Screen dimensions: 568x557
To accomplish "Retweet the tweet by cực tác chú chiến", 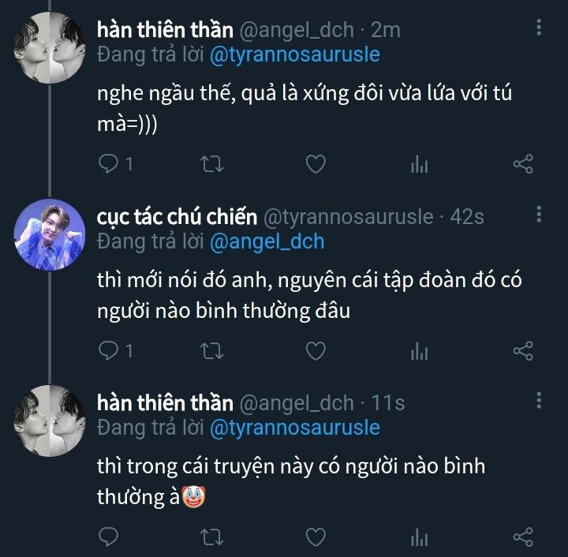I will pyautogui.click(x=212, y=350).
